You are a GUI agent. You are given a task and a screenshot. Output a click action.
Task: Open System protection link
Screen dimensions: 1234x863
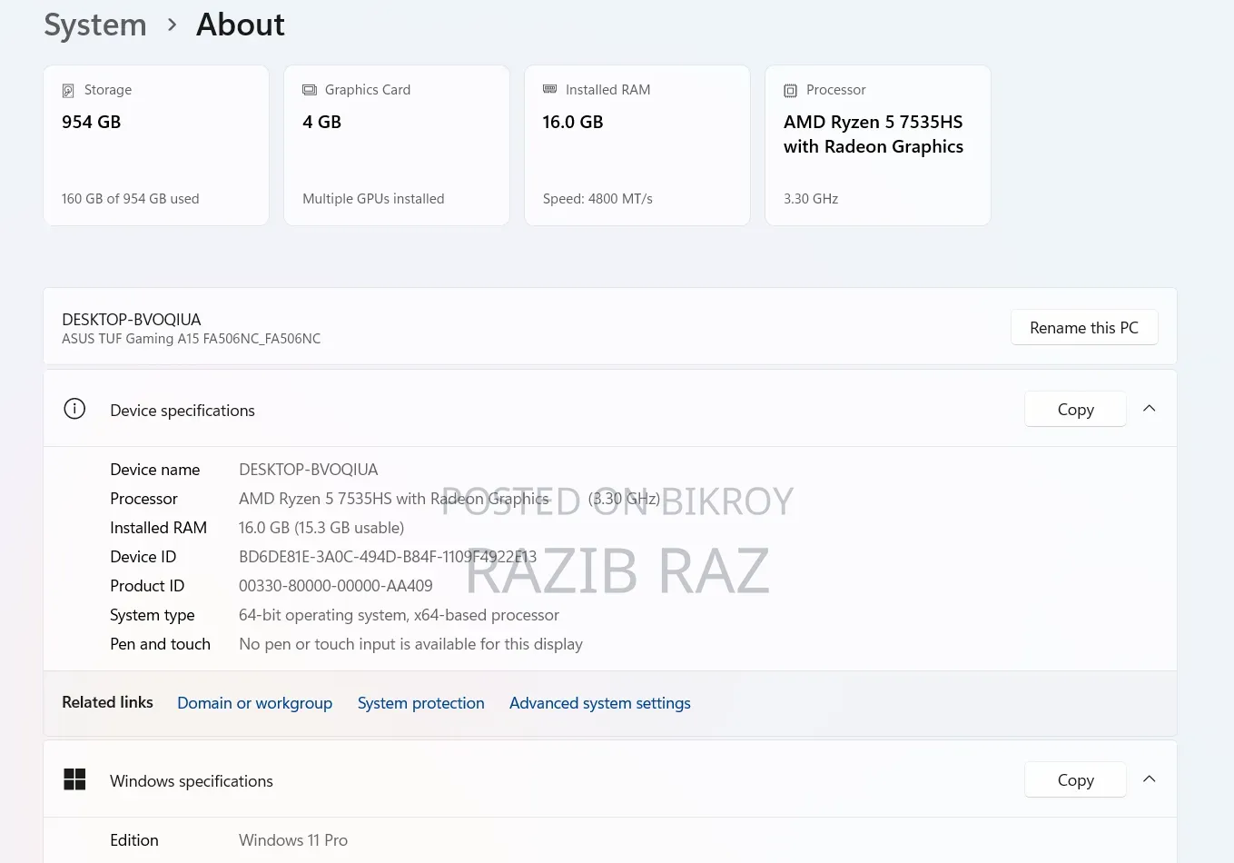pyautogui.click(x=420, y=703)
